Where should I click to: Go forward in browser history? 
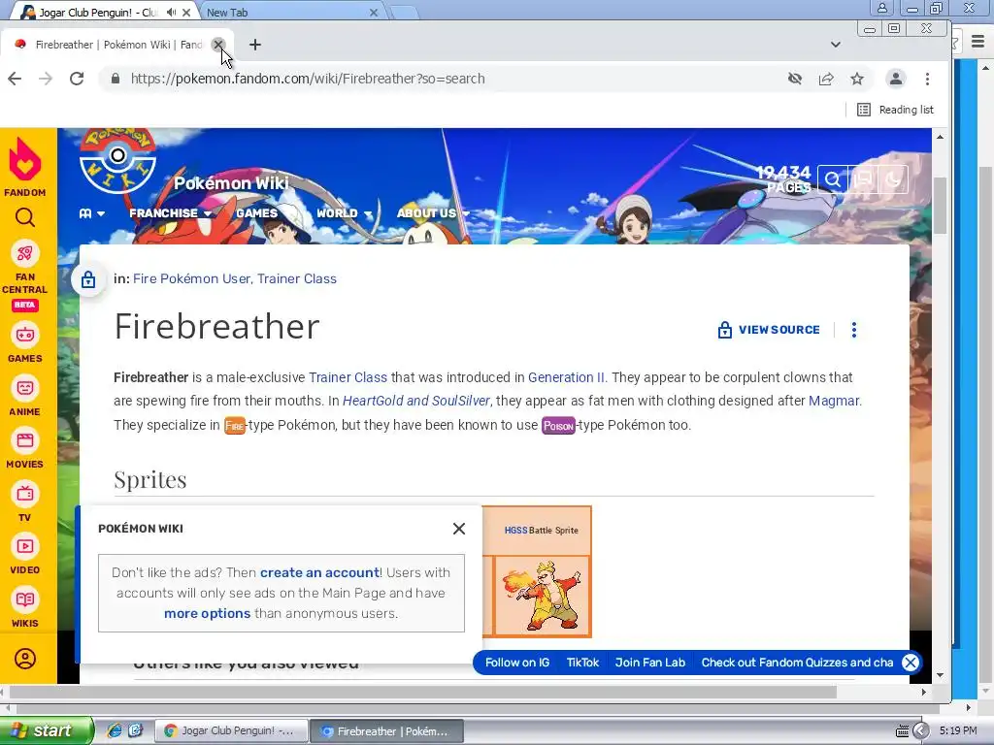46,79
